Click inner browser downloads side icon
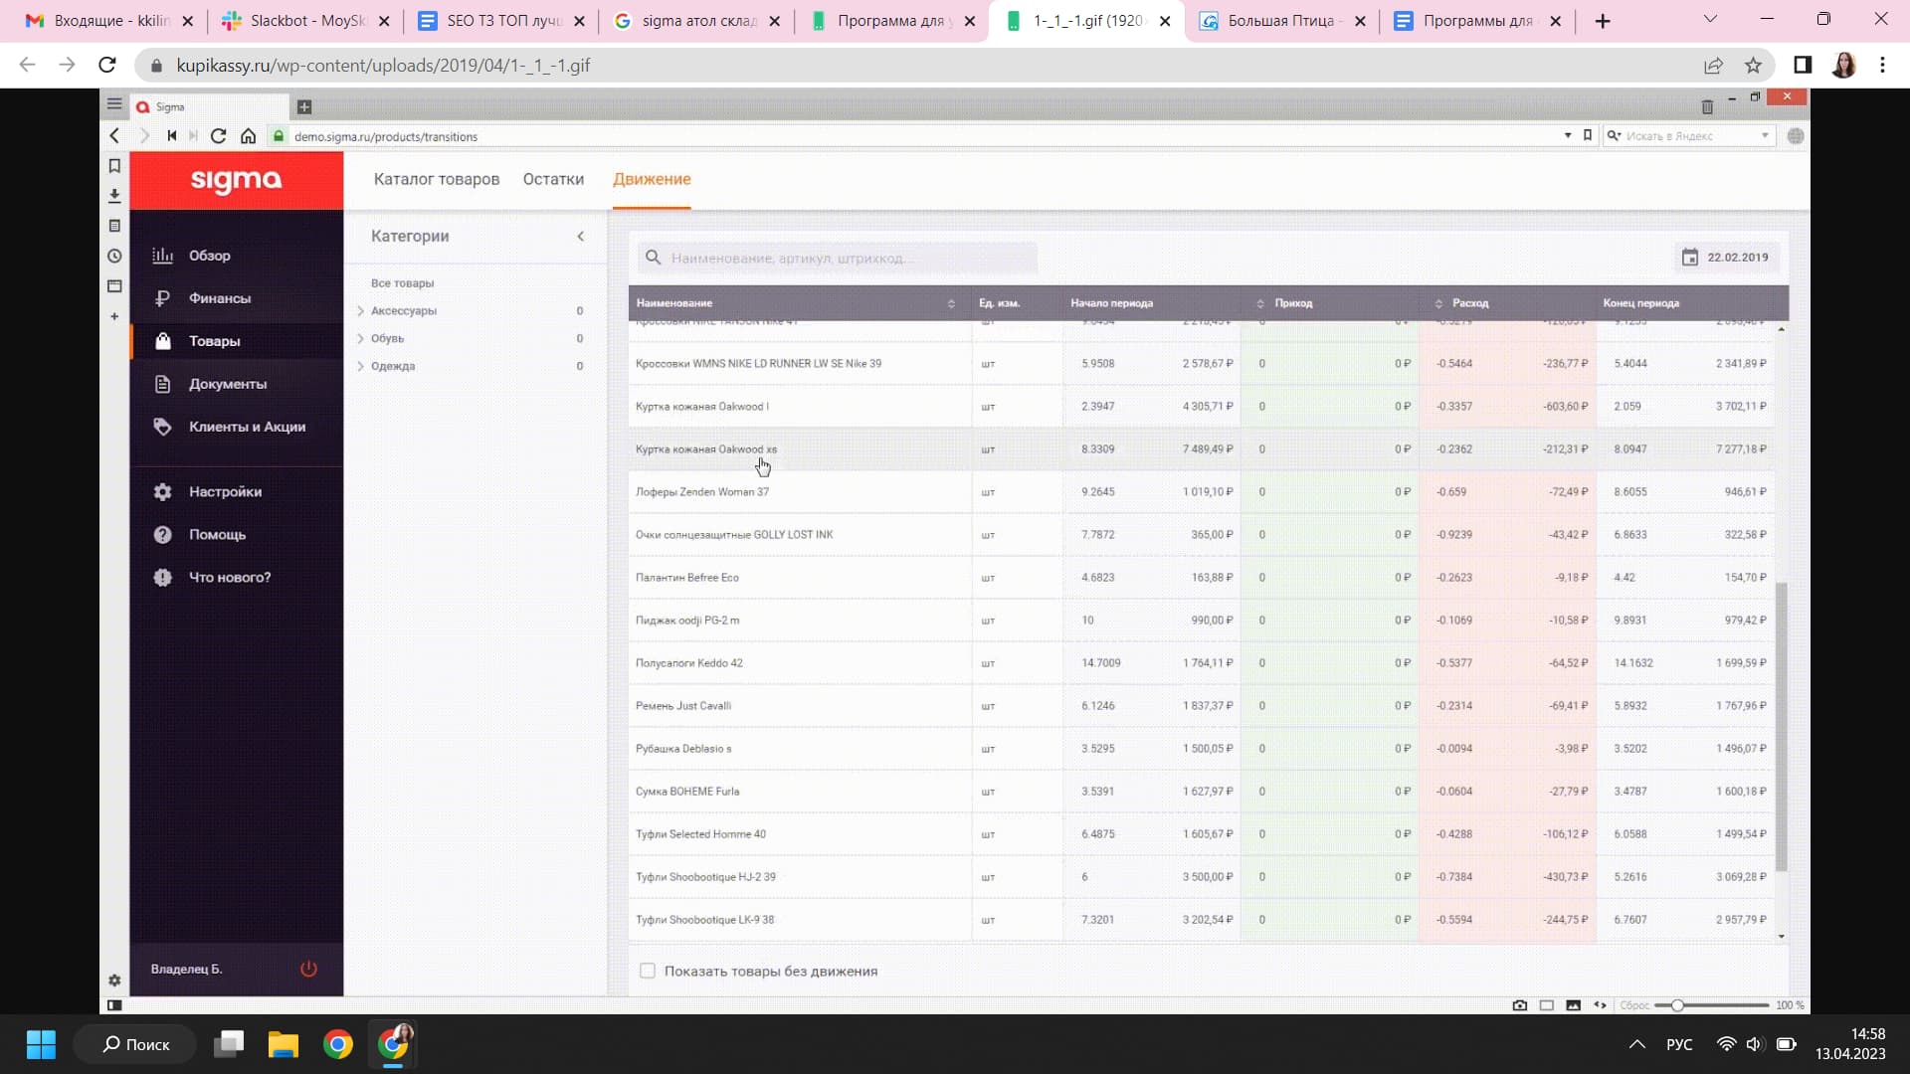Screen dimensions: 1910x1074 pyautogui.click(x=114, y=196)
